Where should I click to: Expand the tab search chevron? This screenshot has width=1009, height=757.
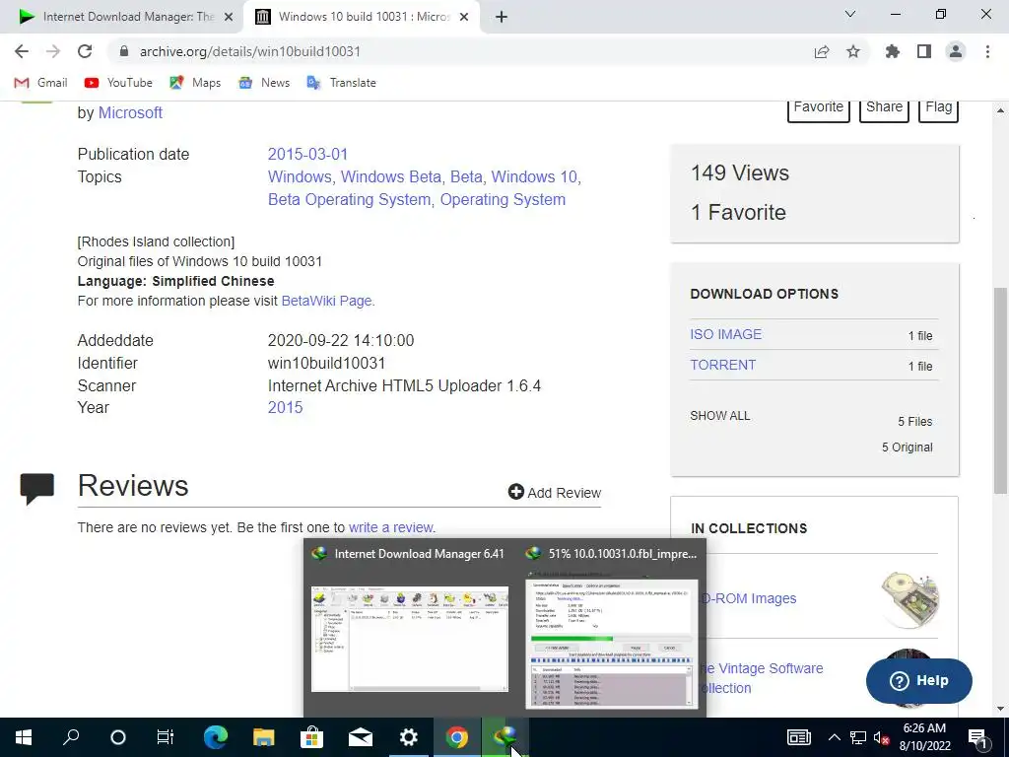point(850,14)
